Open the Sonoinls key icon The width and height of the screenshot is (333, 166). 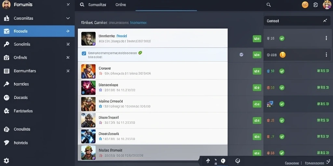point(7,44)
